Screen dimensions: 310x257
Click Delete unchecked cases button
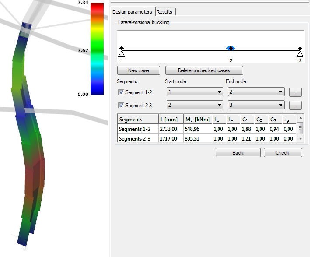[204, 70]
